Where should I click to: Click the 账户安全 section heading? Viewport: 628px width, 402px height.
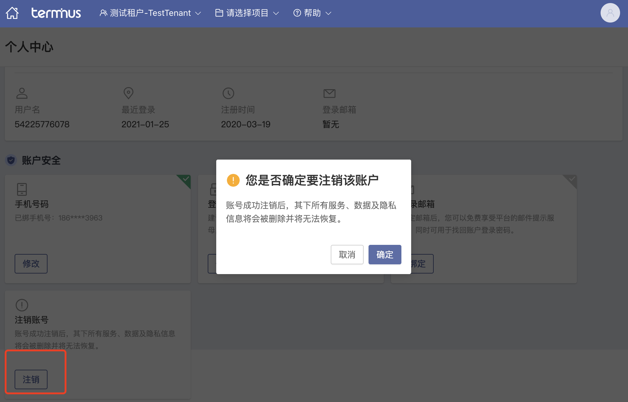tap(41, 160)
